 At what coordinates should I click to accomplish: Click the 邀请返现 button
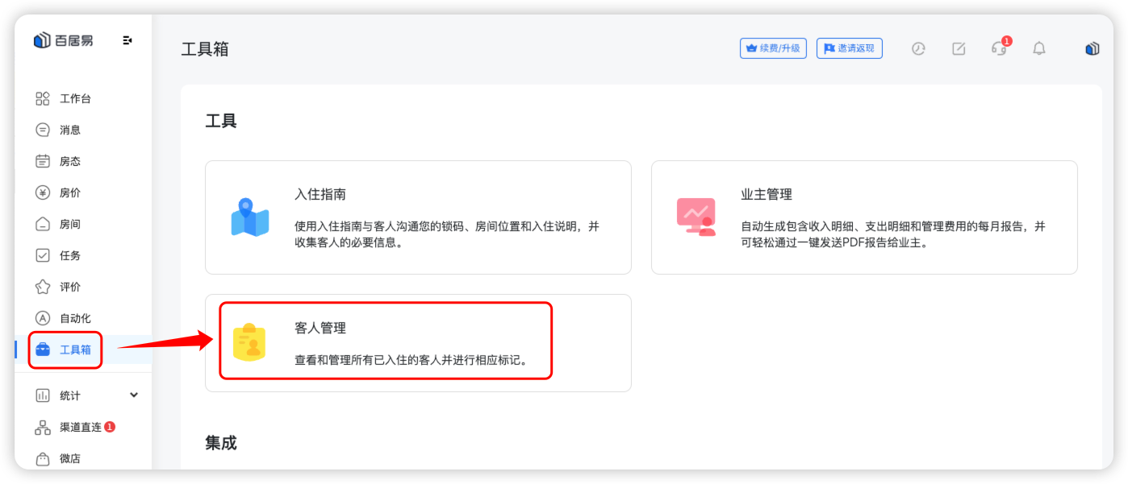pyautogui.click(x=849, y=48)
